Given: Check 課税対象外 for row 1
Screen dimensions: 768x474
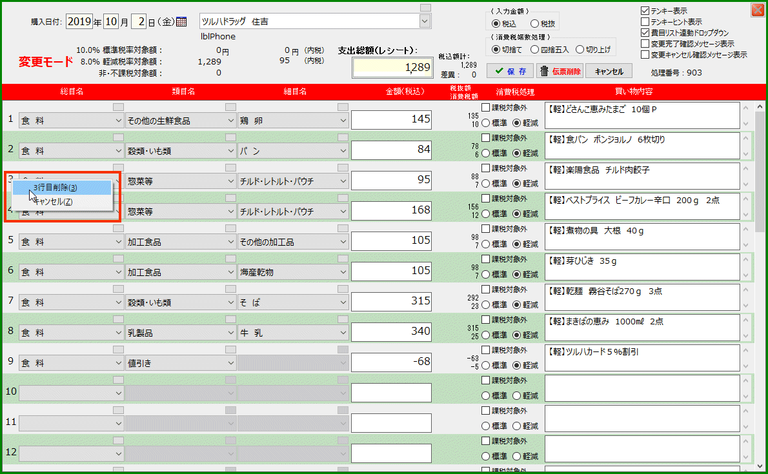Looking at the screenshot, I should click(x=485, y=107).
